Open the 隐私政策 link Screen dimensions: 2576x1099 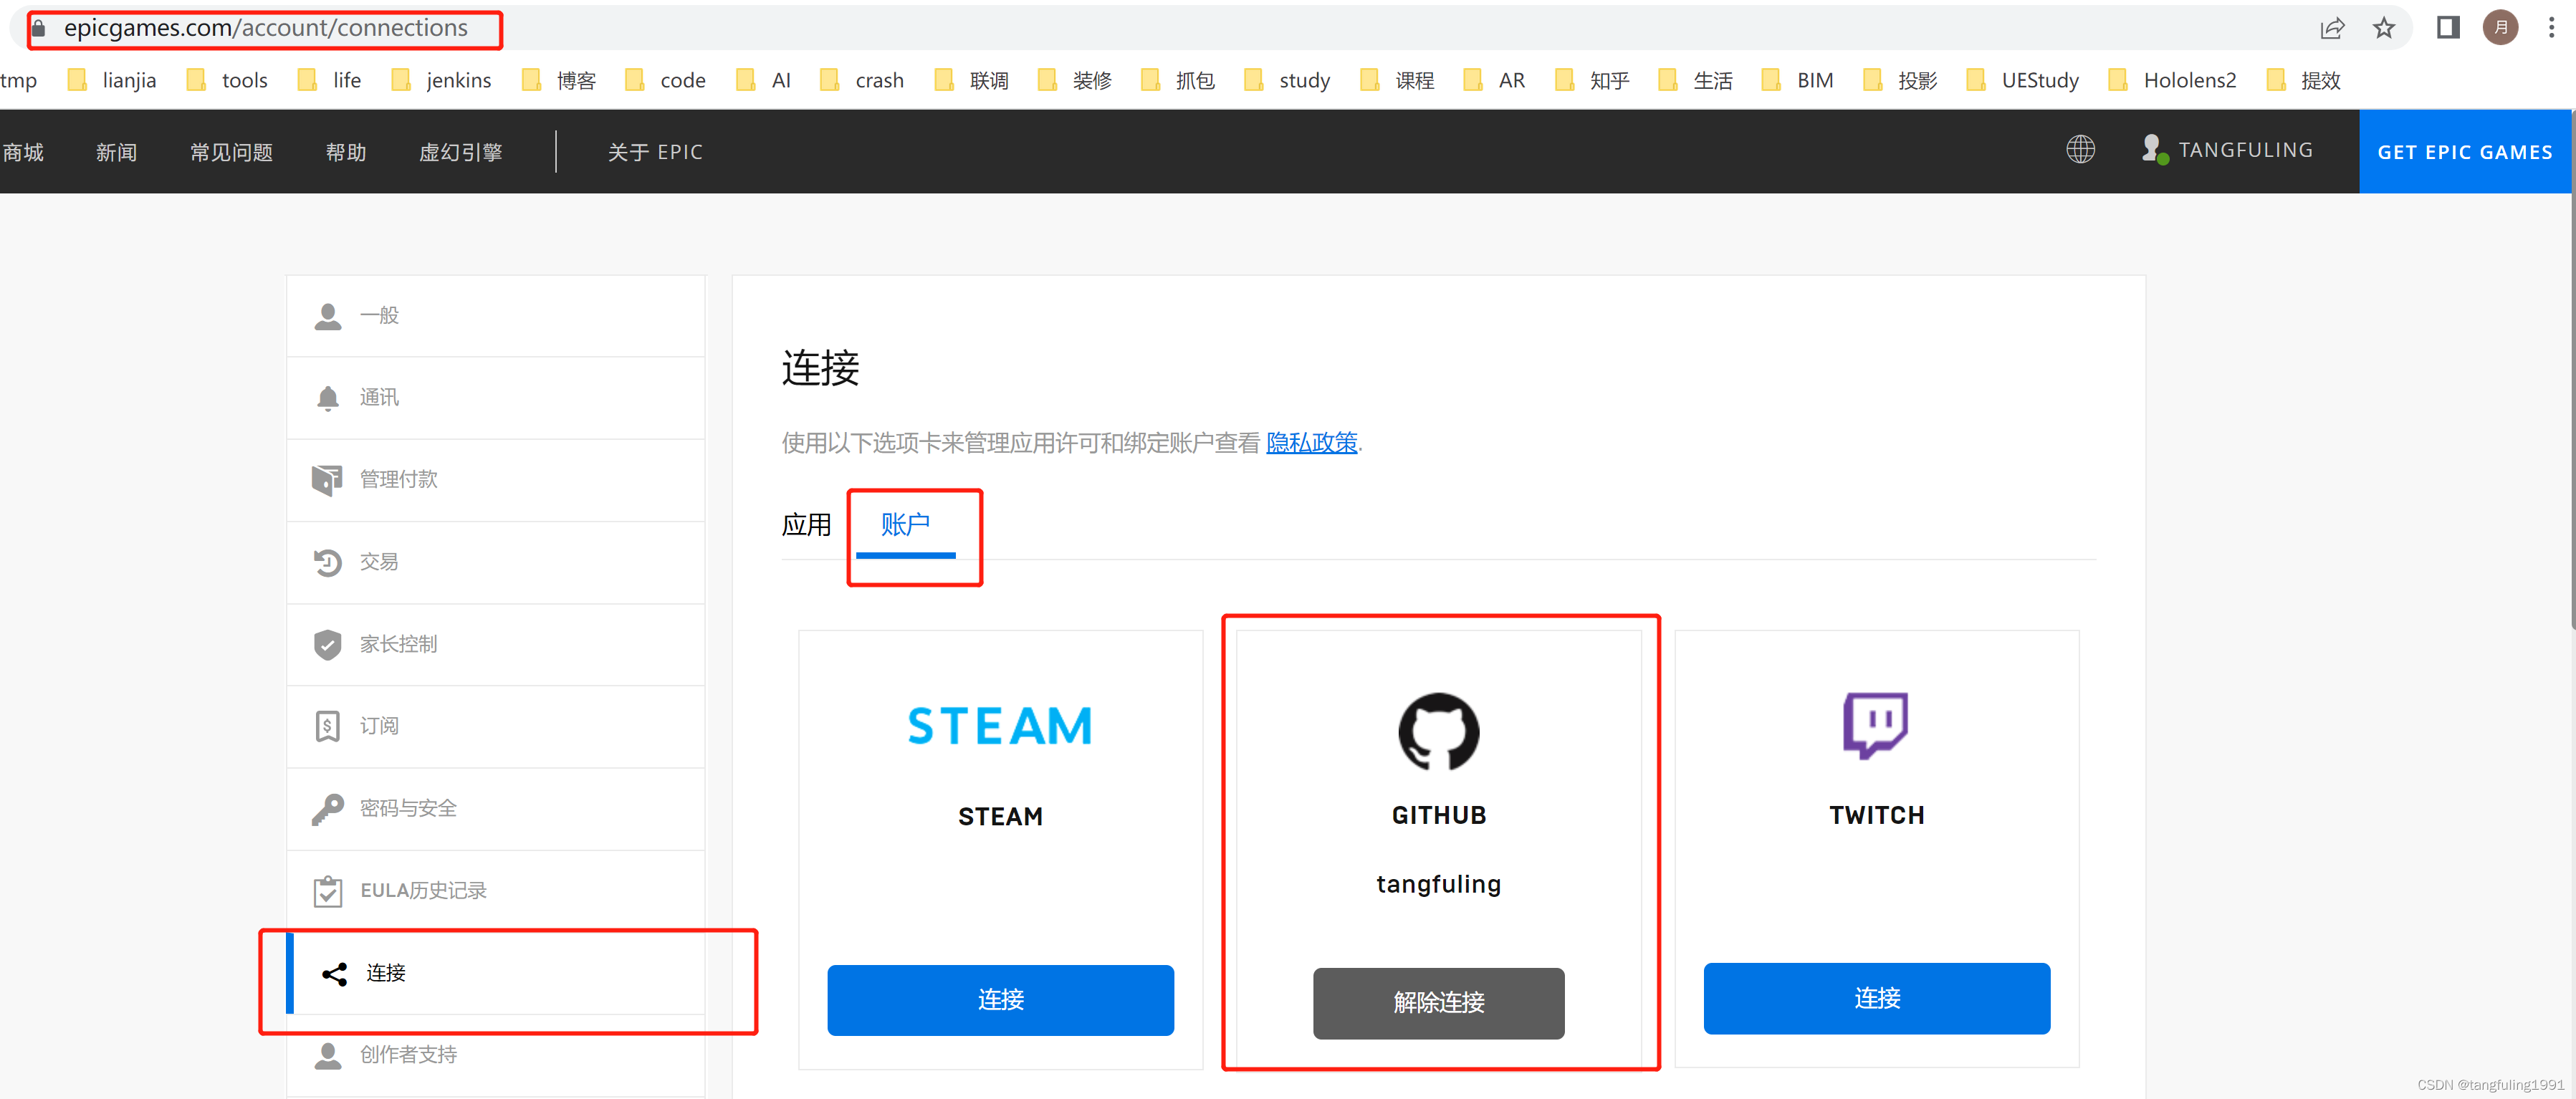coord(1311,442)
